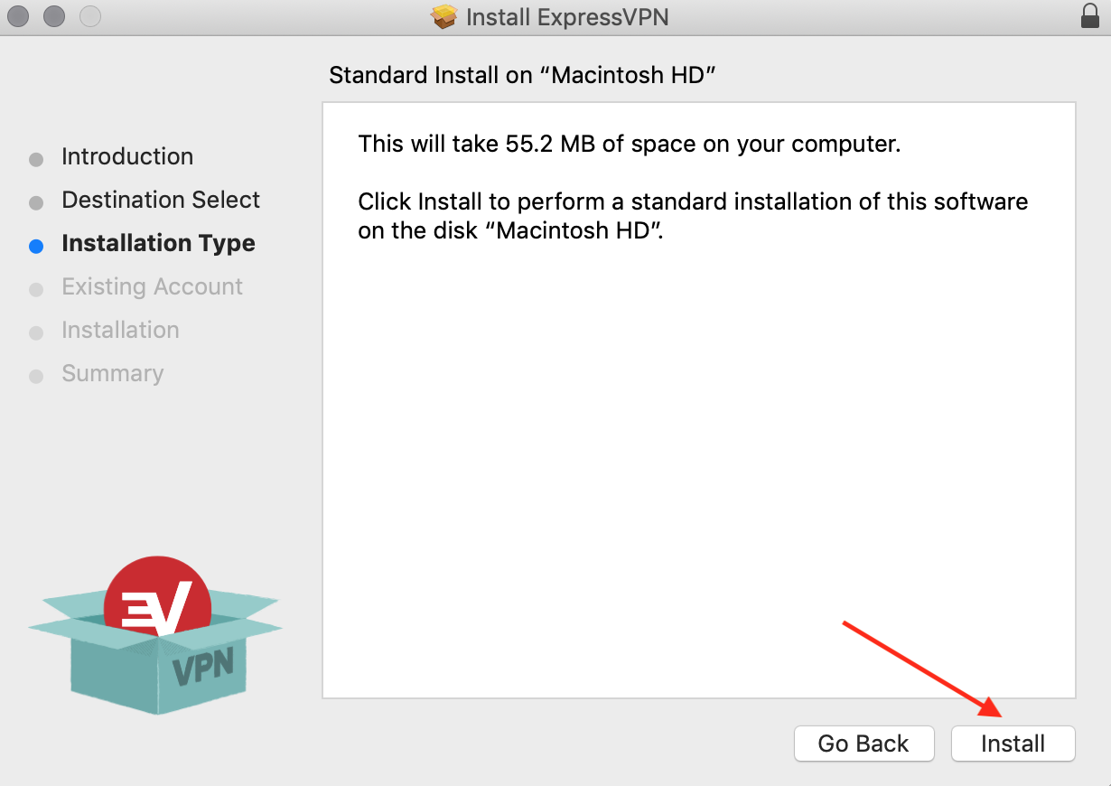Click the text about 55.2 MB of space
Screen dimensions: 1111x786
630,144
